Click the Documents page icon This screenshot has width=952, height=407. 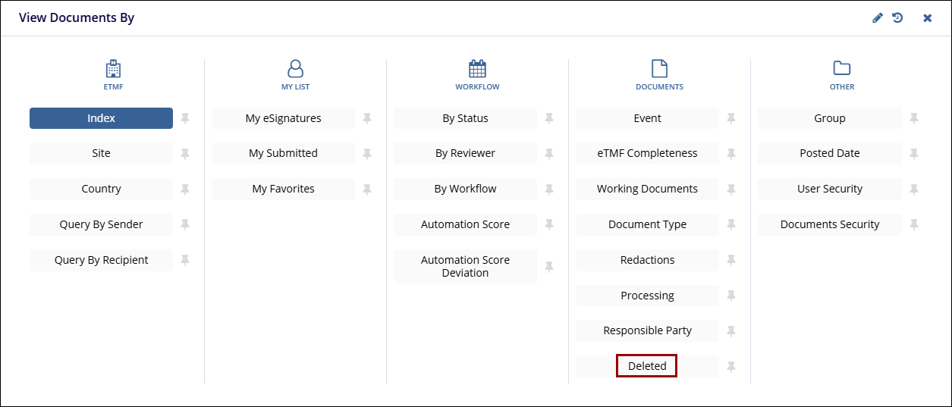[659, 69]
